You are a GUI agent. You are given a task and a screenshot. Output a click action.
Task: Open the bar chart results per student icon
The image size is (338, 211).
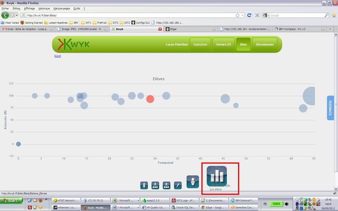point(217,176)
